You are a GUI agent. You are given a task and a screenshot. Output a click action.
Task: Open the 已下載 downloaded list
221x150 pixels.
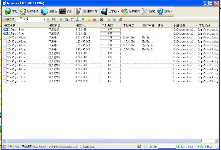click(110, 11)
